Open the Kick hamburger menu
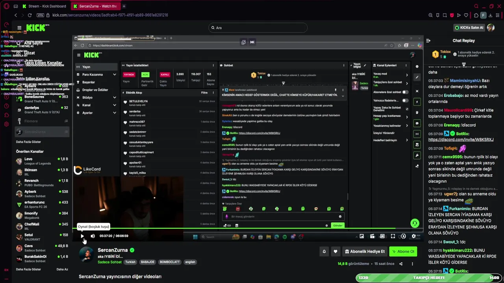 [x=19, y=28]
